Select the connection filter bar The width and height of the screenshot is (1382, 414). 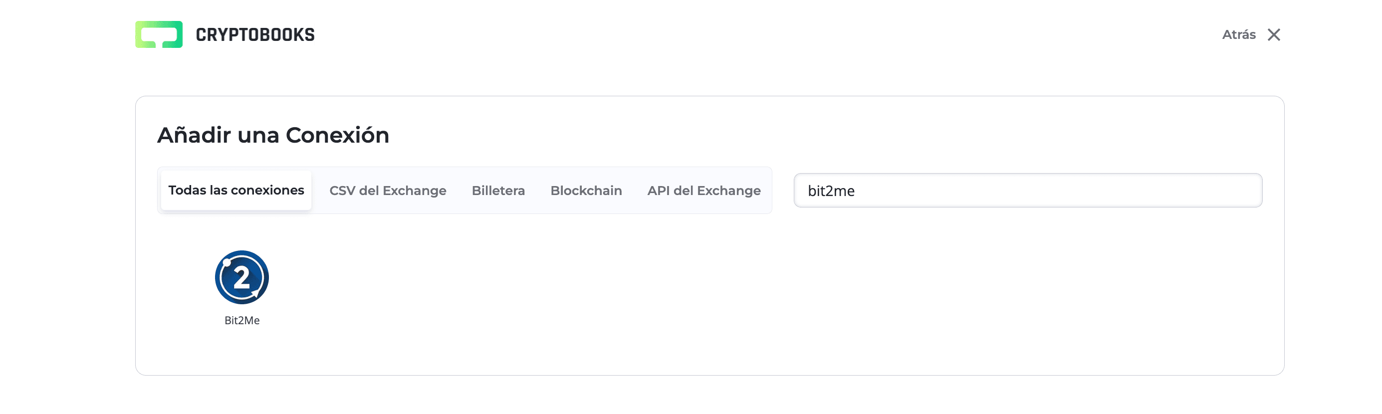(464, 191)
